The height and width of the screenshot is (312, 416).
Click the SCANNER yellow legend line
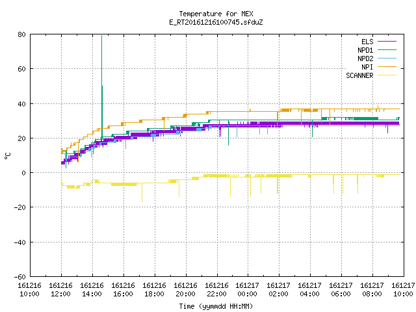[387, 75]
